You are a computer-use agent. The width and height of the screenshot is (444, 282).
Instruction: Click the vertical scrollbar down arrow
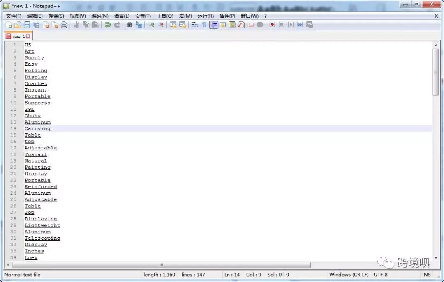pos(436,258)
